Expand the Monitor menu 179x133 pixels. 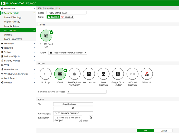[x=18, y=82]
